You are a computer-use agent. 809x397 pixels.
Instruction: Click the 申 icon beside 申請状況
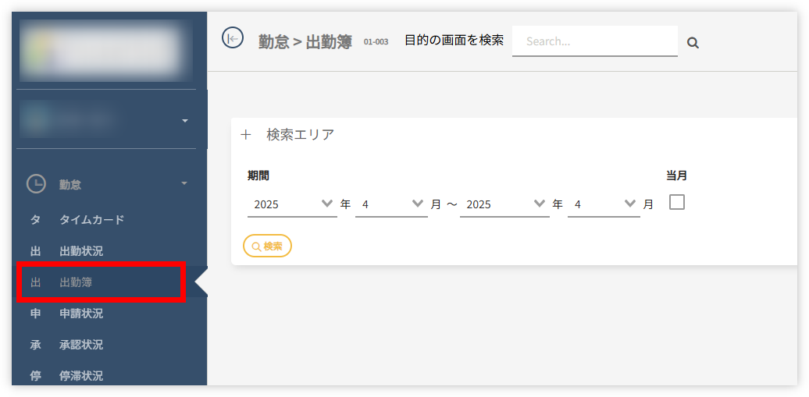[35, 314]
